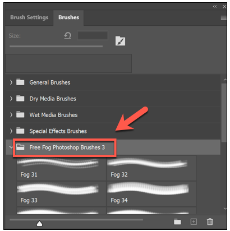The height and width of the screenshot is (231, 230).
Task: Select the Fog 32 brush
Action: [151, 168]
